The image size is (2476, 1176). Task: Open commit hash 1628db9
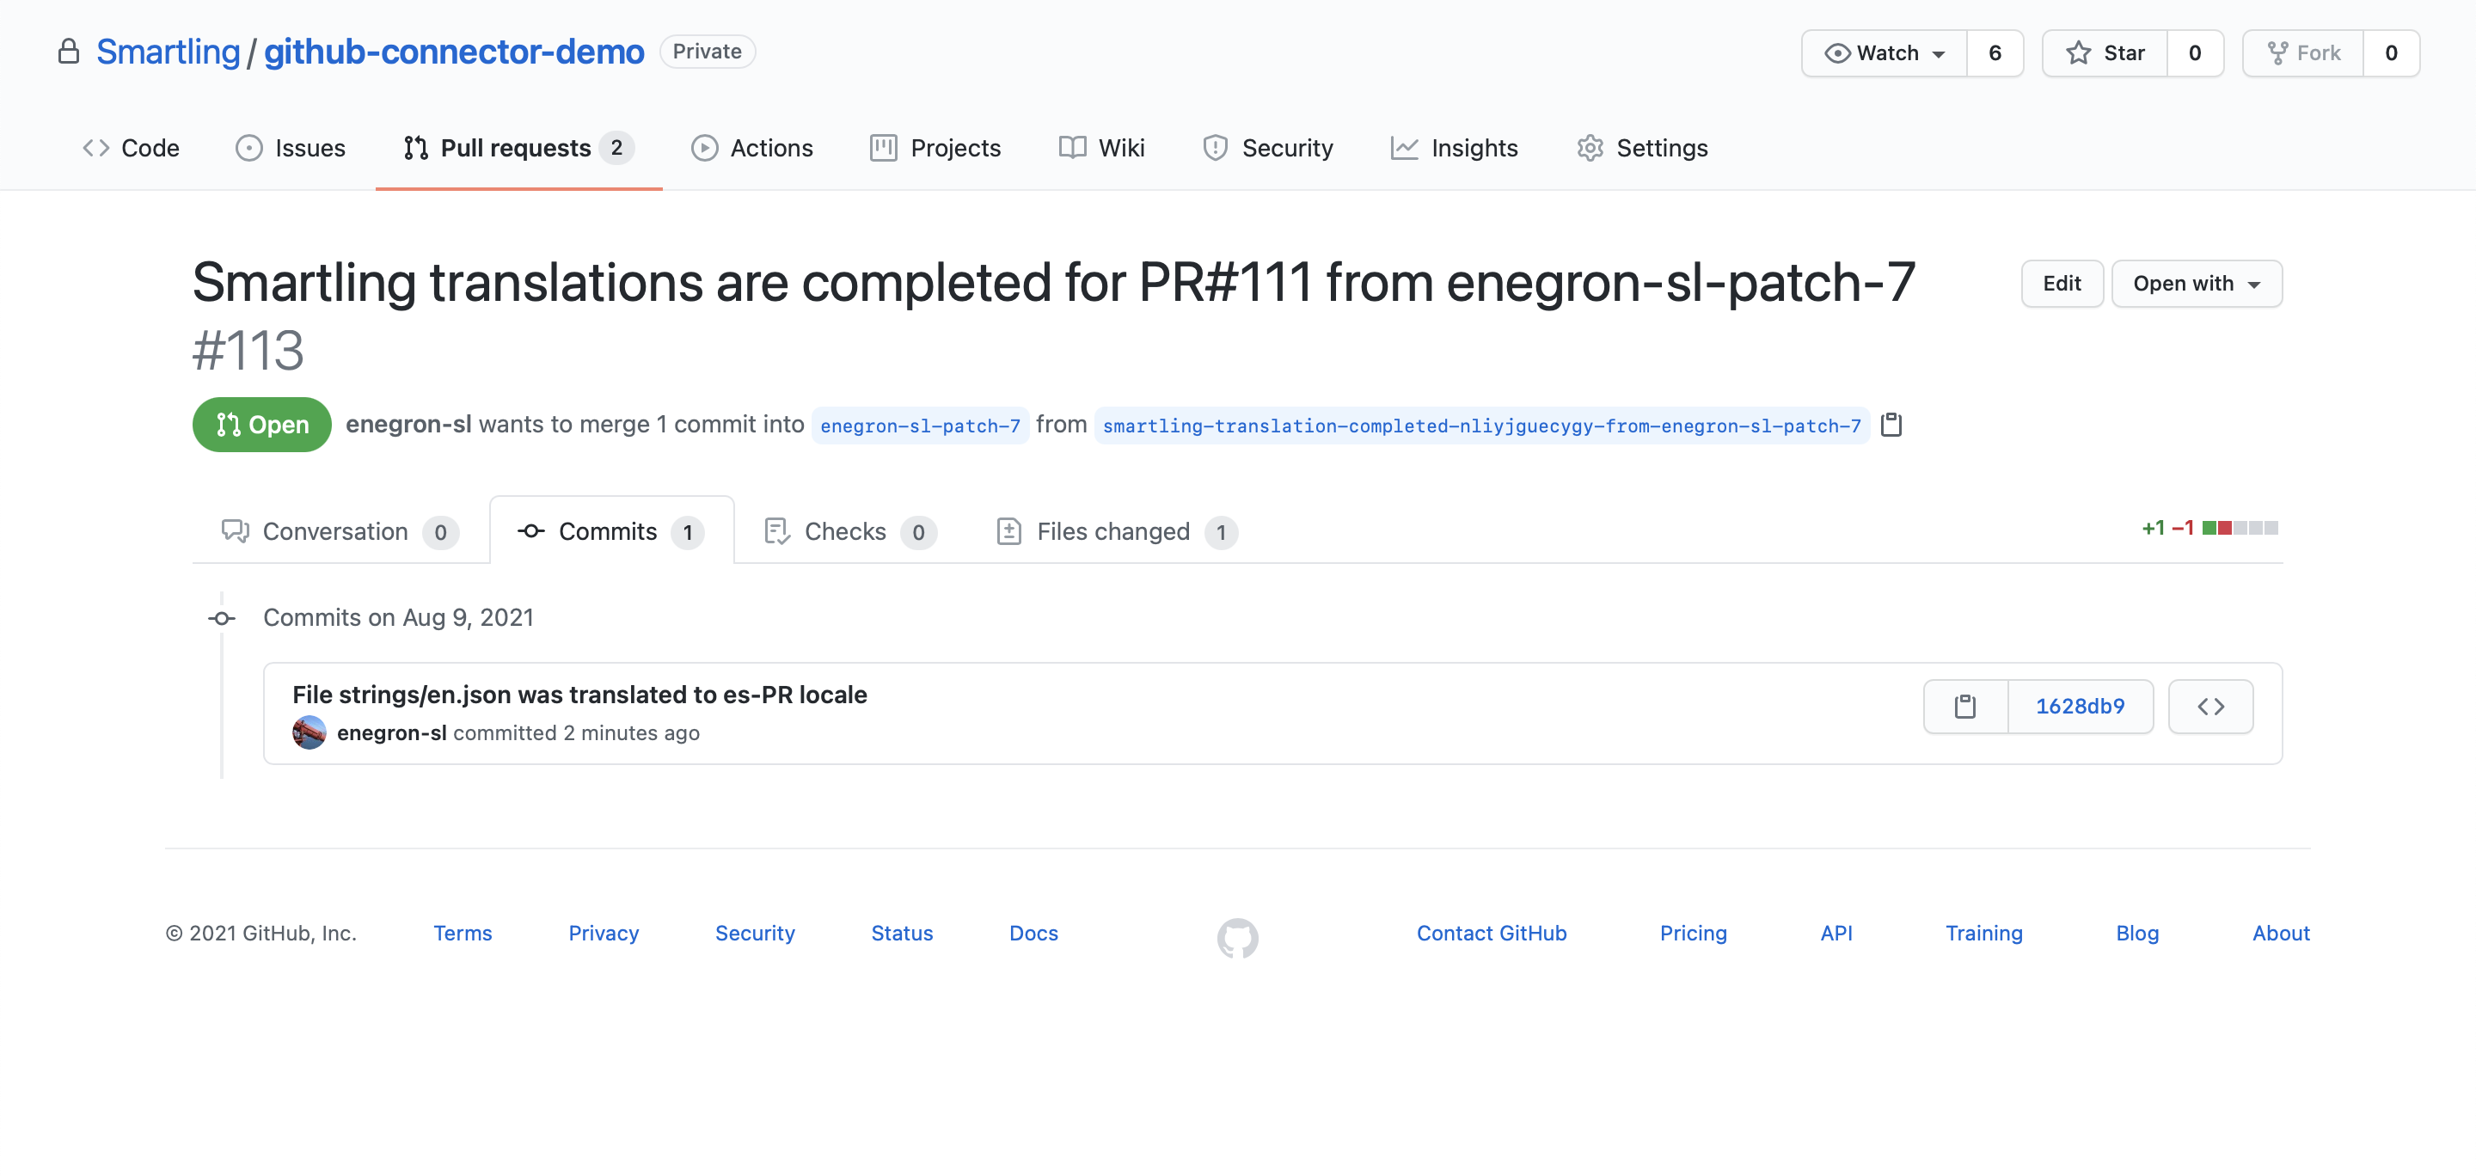tap(2080, 706)
